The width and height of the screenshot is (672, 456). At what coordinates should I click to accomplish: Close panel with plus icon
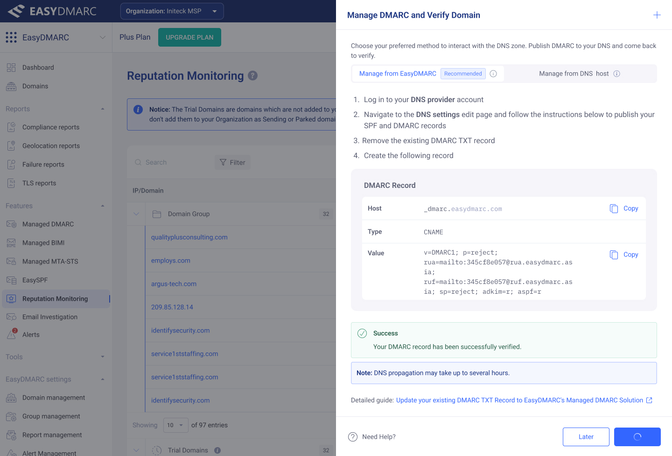(657, 15)
